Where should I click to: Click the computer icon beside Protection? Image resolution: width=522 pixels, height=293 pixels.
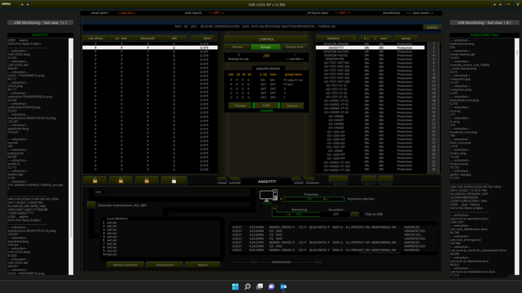pos(268,196)
